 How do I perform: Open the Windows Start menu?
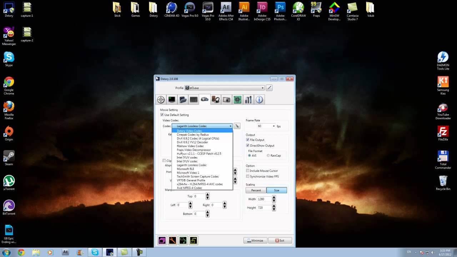6,252
